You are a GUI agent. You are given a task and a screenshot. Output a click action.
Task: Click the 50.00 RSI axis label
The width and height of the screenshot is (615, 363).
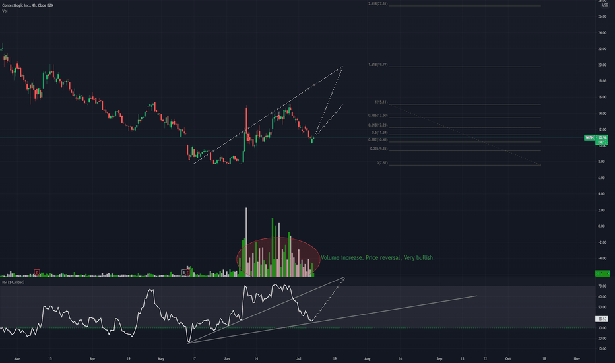click(602, 308)
